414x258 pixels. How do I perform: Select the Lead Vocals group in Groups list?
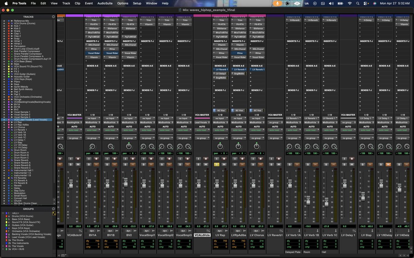[28, 237]
